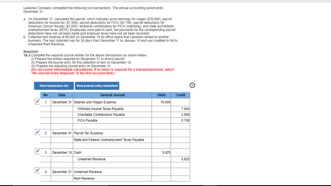The width and height of the screenshot is (331, 186).
Task: Click the Withheld Income Taxes Payable row
Action: tap(112, 109)
